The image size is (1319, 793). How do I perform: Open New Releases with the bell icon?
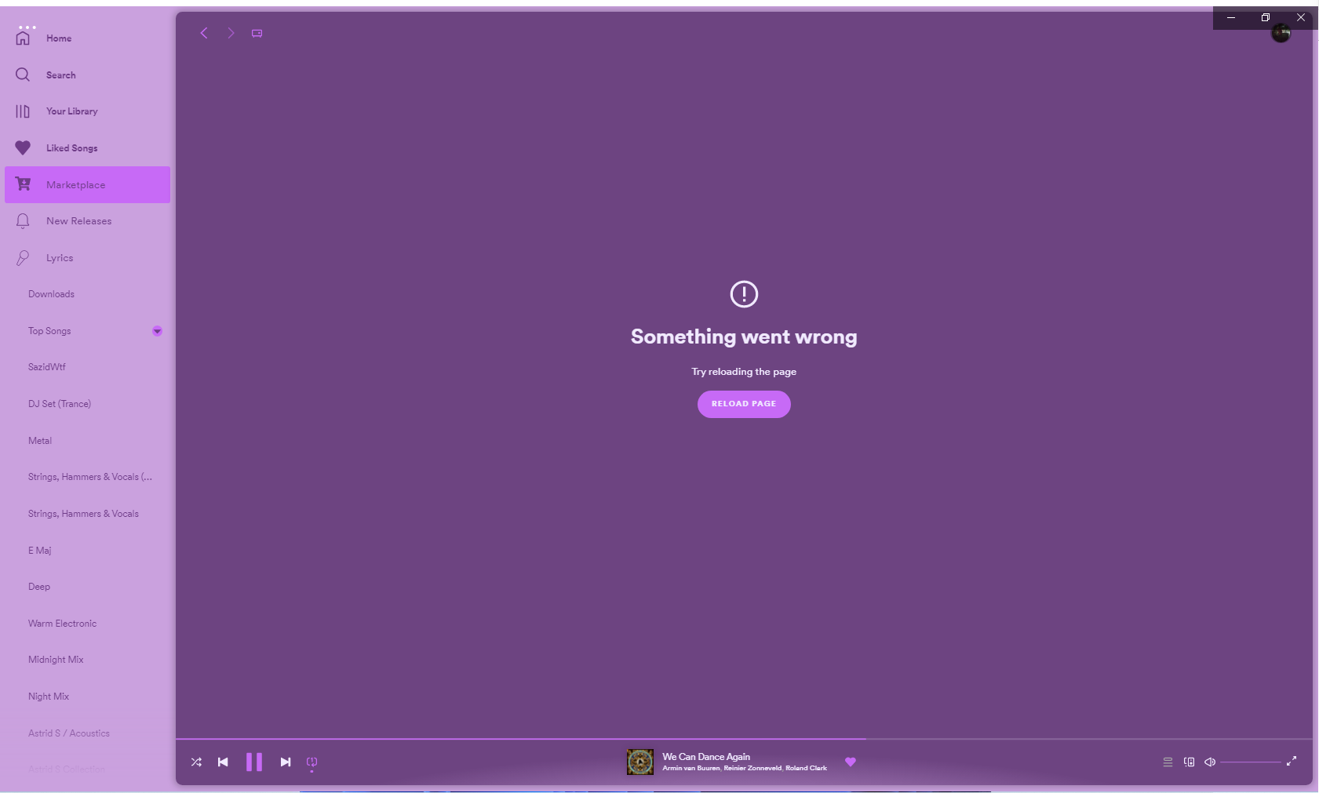click(23, 220)
